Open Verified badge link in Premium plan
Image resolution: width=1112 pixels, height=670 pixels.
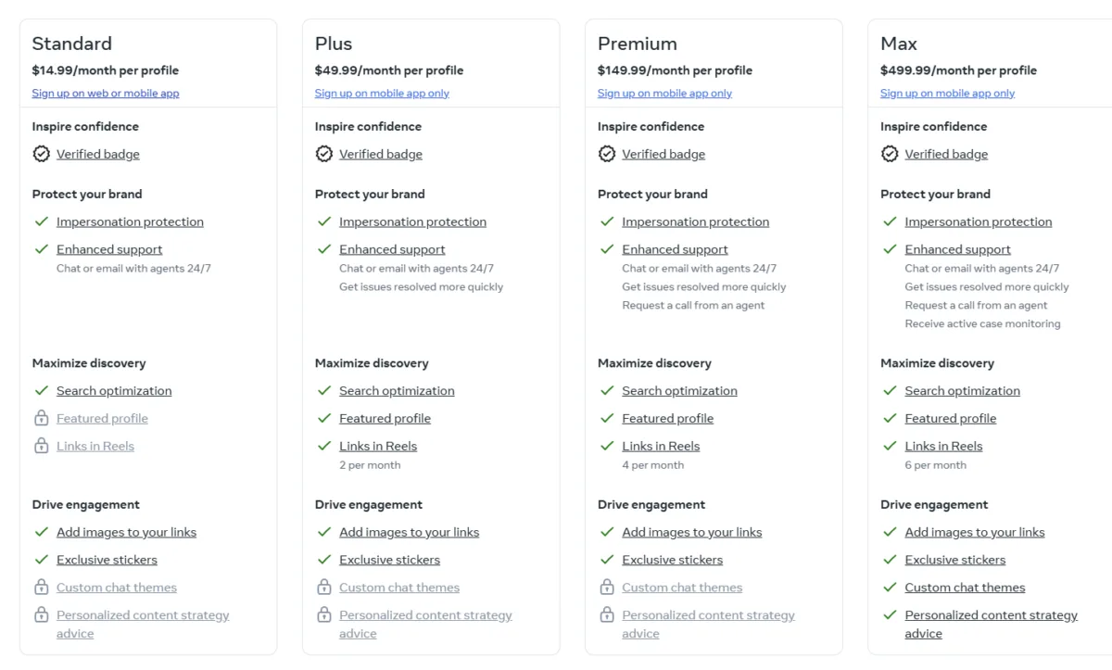663,154
